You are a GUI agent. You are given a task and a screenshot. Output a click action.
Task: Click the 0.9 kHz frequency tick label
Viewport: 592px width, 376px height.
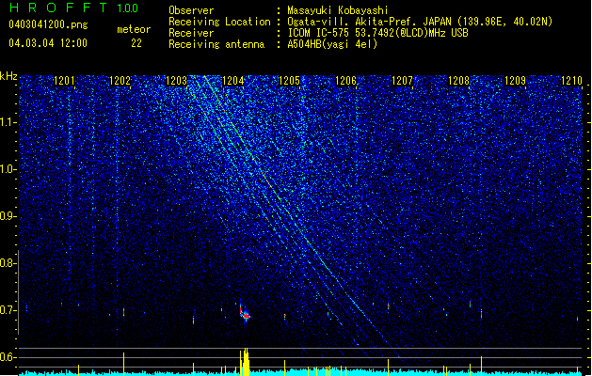point(8,216)
